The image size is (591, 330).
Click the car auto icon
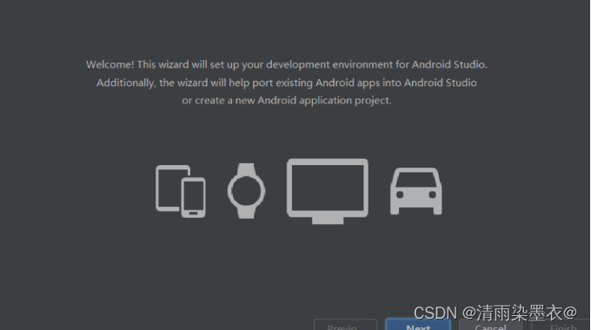(x=416, y=191)
